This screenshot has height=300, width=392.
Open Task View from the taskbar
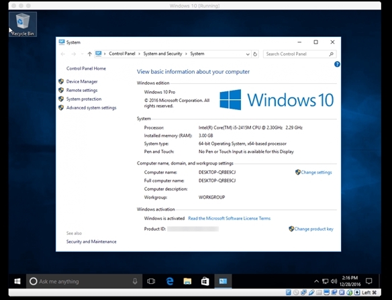151,281
